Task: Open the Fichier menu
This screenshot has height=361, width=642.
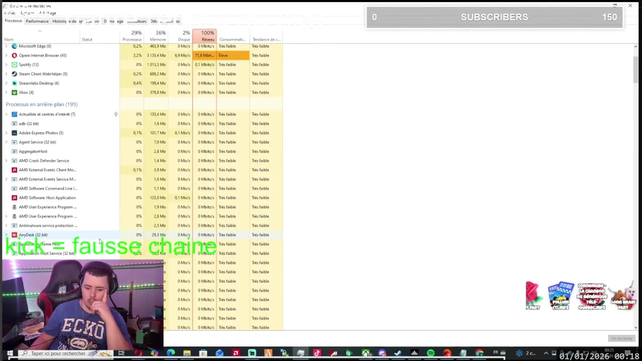Action: [x=10, y=13]
